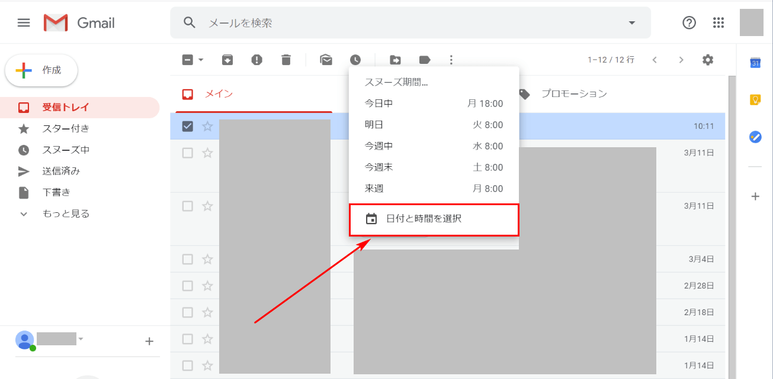Open the select-all checkbox dropdown arrow

tap(201, 60)
